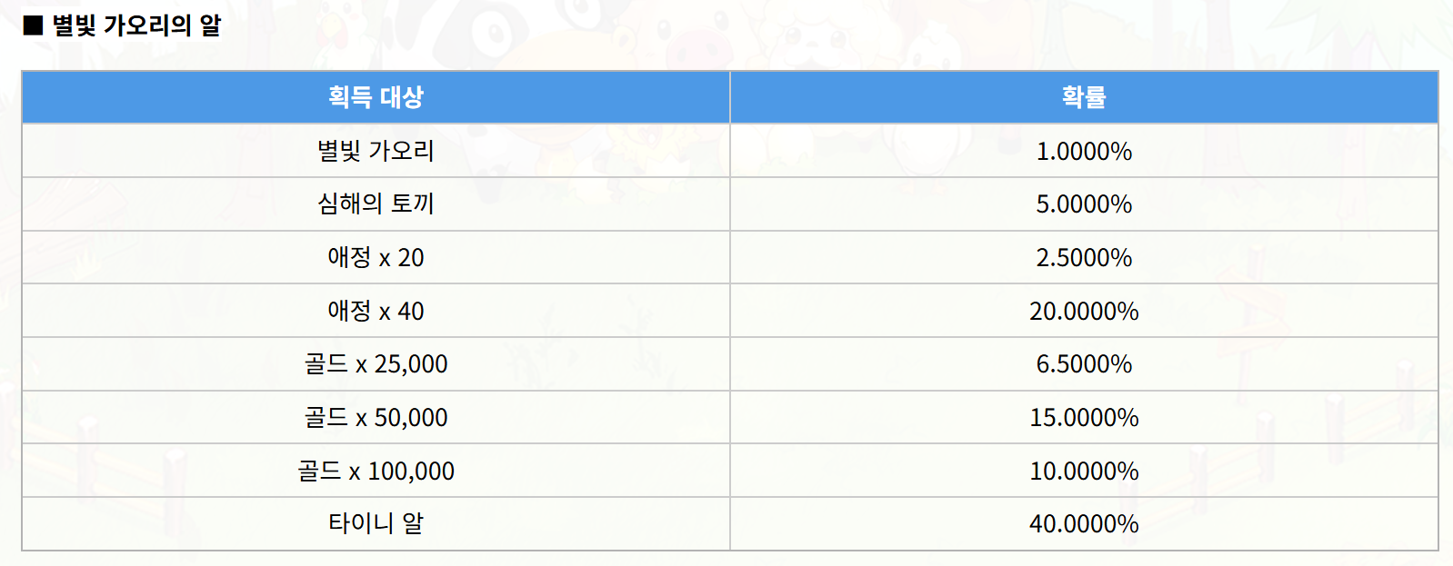Click the 별빛 가오리 item cell
1453x566 pixels.
point(376,151)
